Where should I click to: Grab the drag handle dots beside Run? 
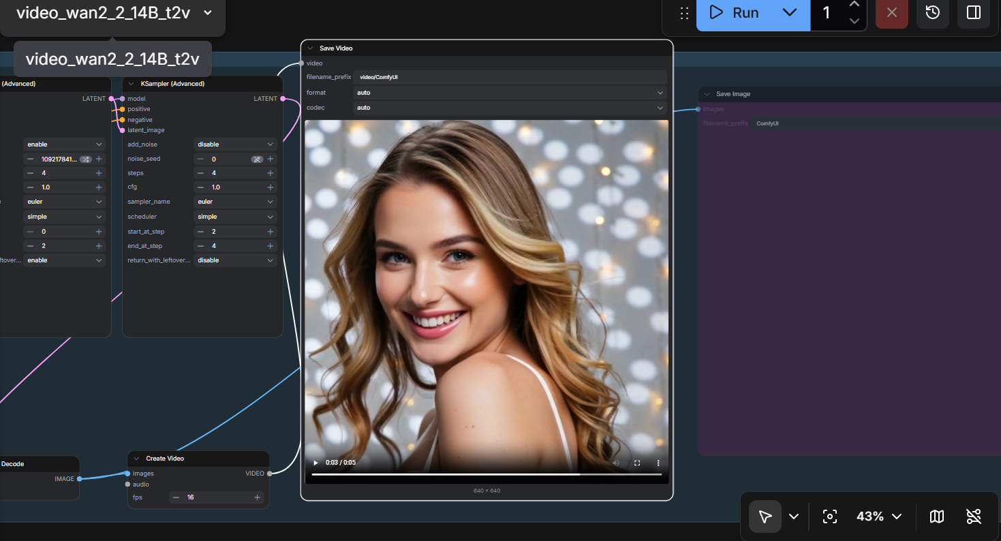(683, 13)
